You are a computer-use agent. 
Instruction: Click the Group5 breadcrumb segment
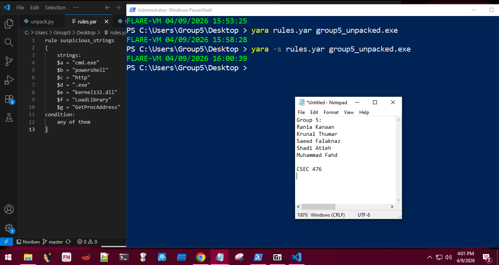[62, 32]
